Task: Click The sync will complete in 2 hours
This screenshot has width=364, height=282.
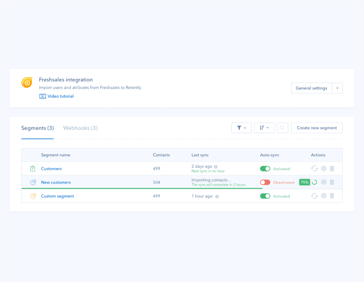Action: tap(219, 185)
